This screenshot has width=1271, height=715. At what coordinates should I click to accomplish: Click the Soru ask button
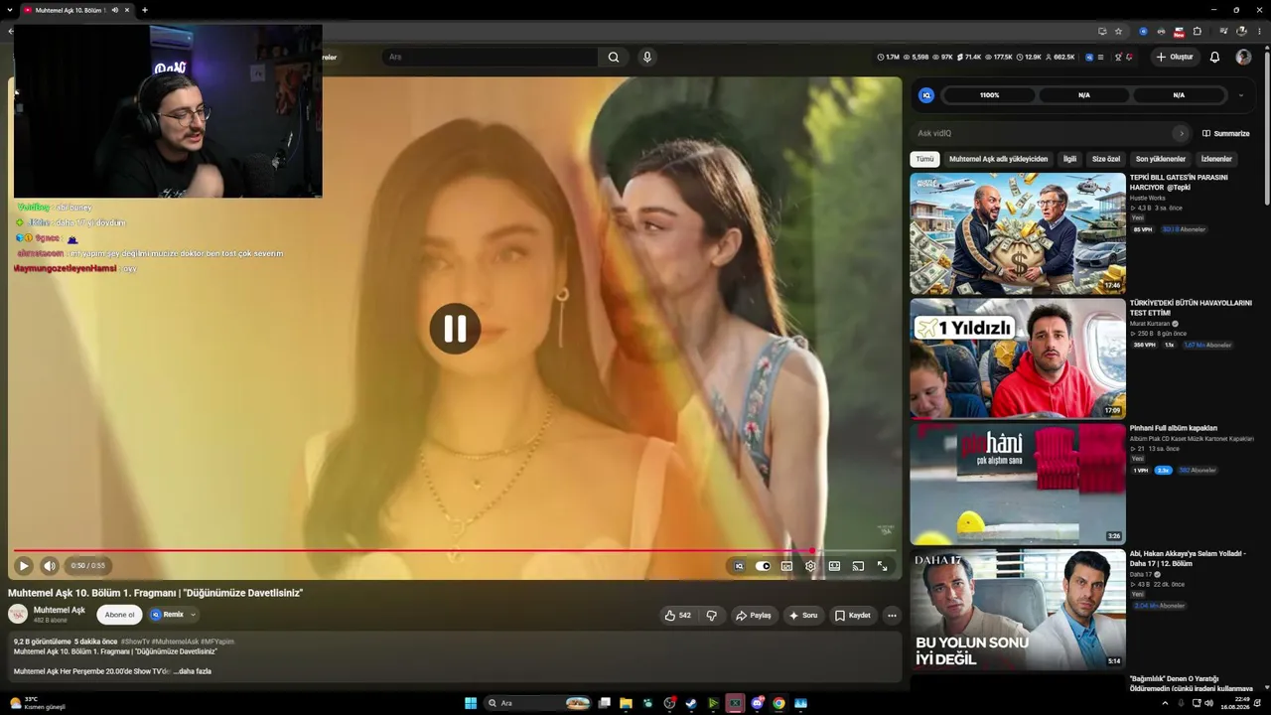tap(803, 616)
